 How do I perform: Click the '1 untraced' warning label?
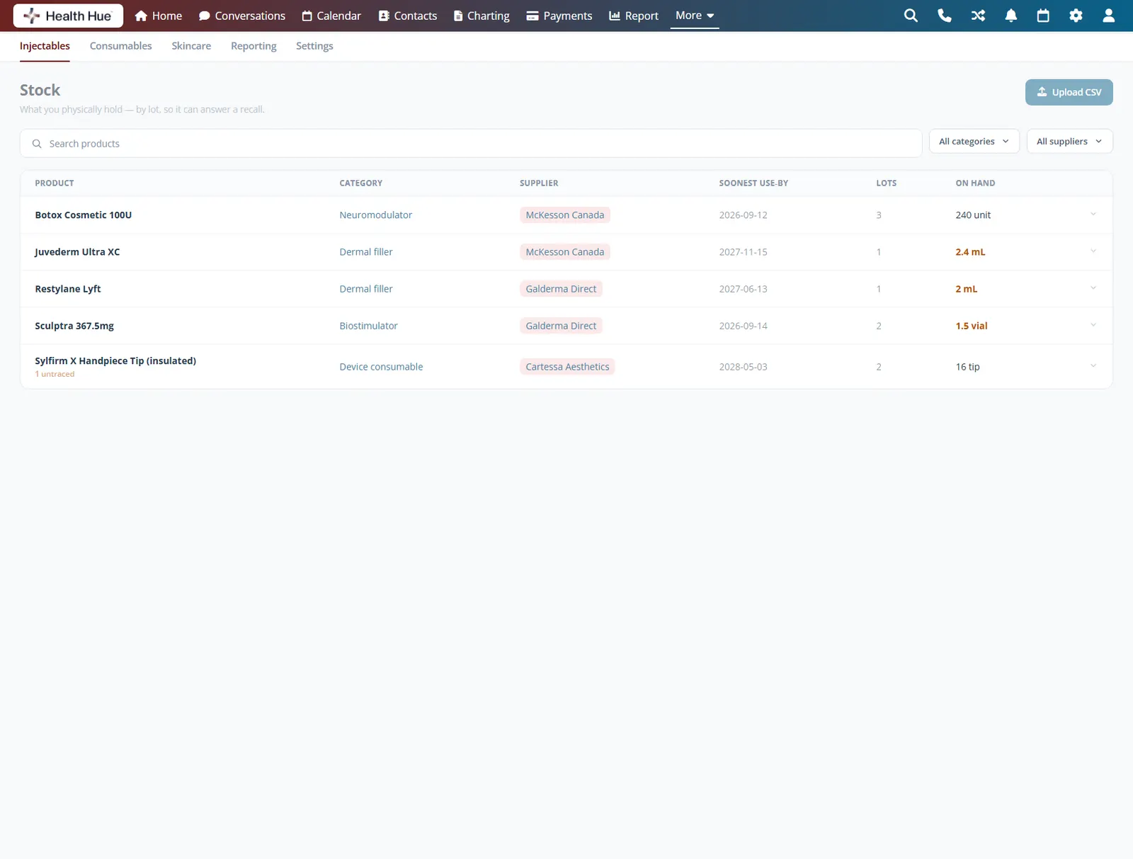point(55,374)
